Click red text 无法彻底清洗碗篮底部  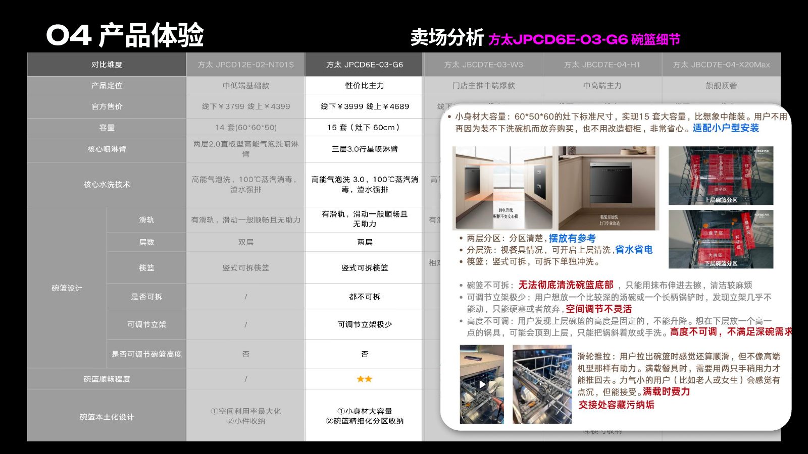tap(566, 285)
